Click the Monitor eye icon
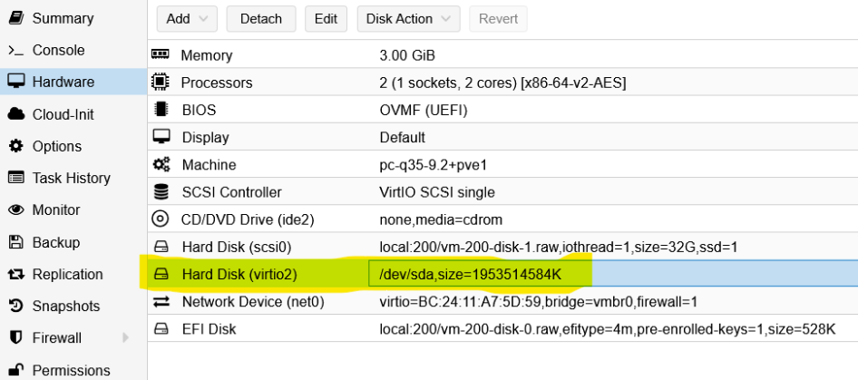Viewport: 858px width, 380px height. tap(15, 210)
